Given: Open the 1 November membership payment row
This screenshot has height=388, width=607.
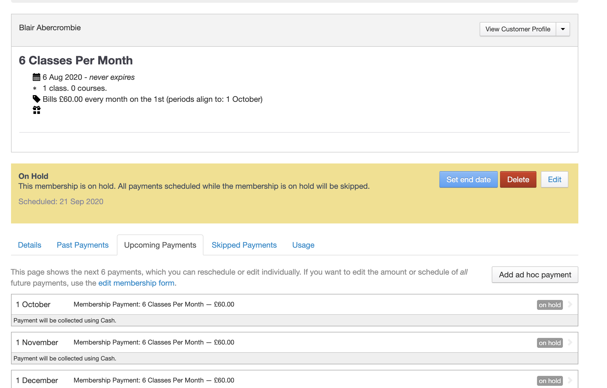Looking at the screenshot, I should [154, 342].
